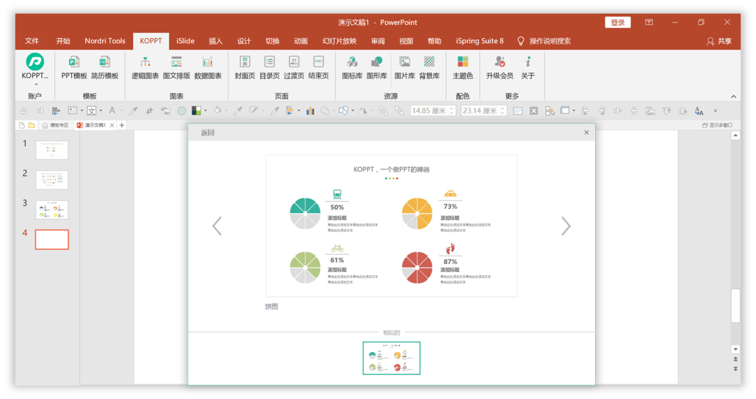Close the 演示文稿1 document tab
Screen dimensions: 756x399
coord(112,125)
